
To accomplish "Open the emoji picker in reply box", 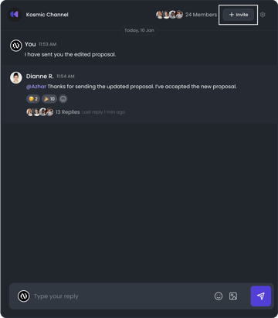I will tap(219, 296).
